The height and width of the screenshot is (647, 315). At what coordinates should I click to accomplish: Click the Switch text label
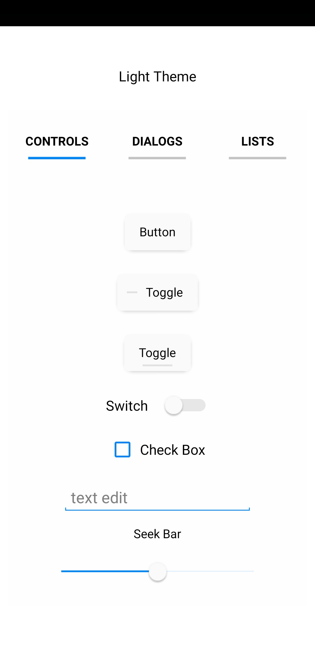[x=127, y=406]
